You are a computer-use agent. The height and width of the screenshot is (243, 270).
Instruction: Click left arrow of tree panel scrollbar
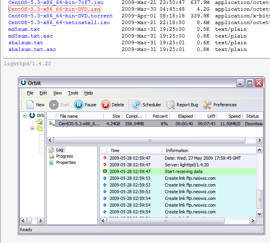click(24, 220)
